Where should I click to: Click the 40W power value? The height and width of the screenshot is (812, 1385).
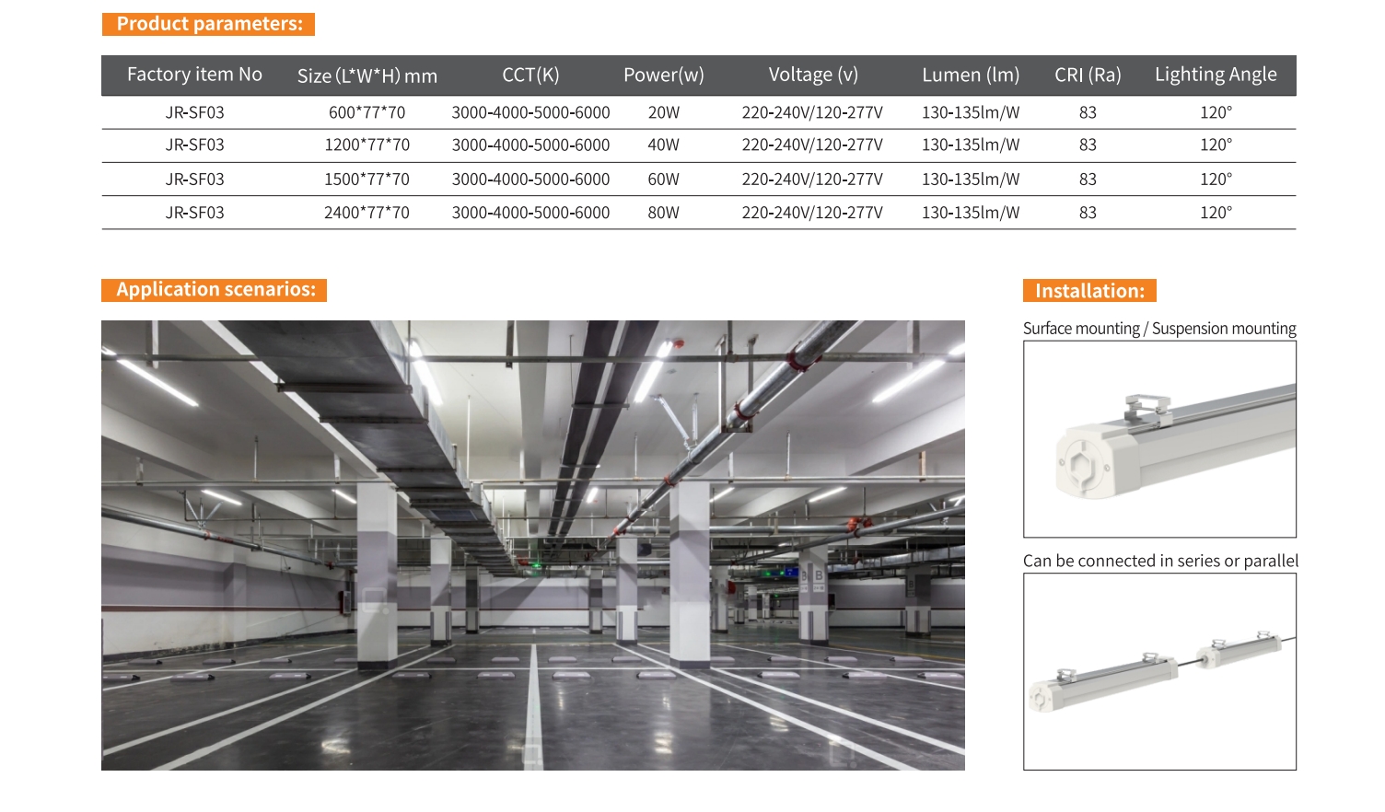coord(663,145)
